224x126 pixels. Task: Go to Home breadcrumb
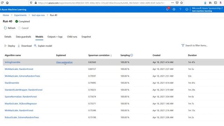click(x=6, y=15)
